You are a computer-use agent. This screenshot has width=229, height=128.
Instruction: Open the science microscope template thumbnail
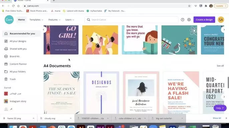click(x=179, y=40)
